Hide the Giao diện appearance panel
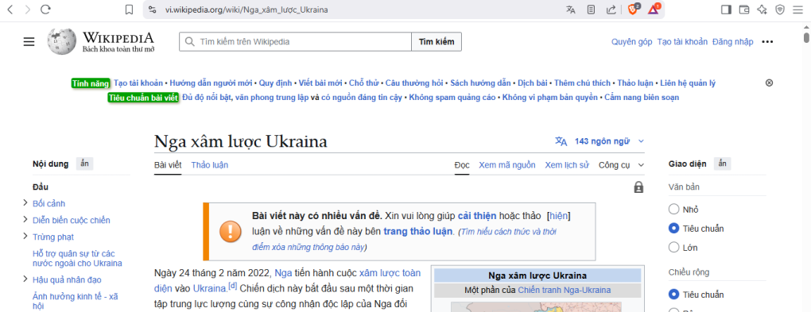The height and width of the screenshot is (312, 811). coord(723,164)
